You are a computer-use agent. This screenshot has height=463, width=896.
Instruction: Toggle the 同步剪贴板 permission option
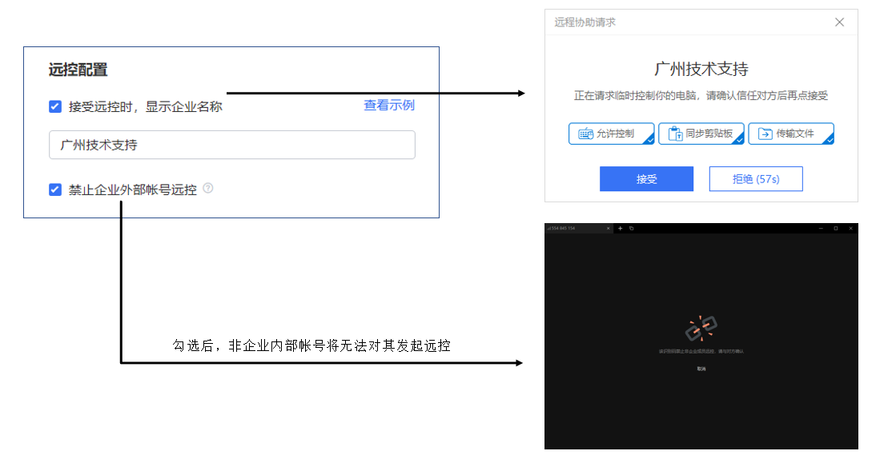tap(701, 134)
